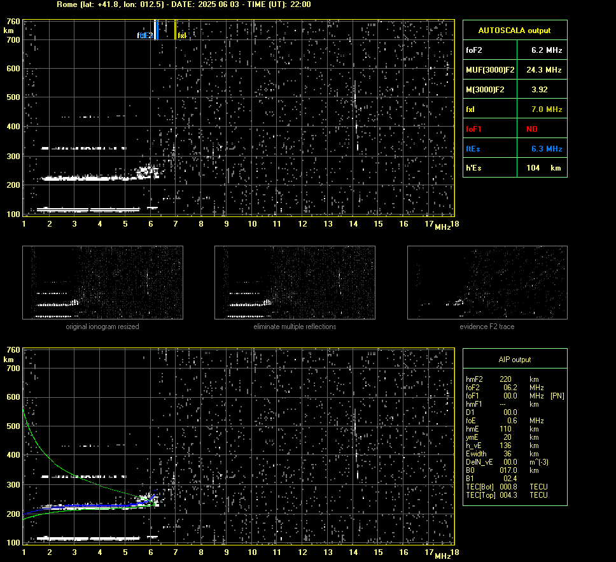Viewport: 616px width, 562px height.
Task: Select the h'Es '104 km' value
Action: coord(543,168)
